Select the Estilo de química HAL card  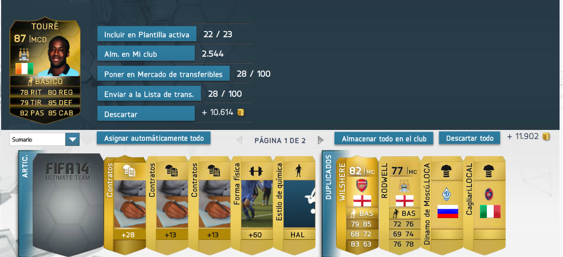pyautogui.click(x=294, y=204)
